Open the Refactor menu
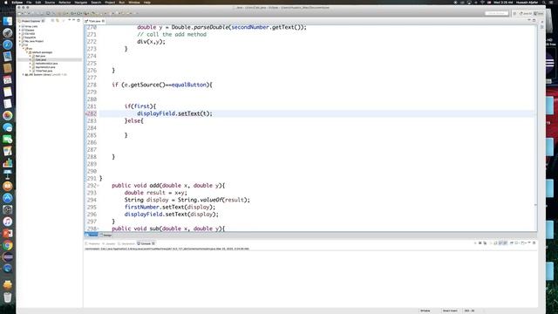Screen dimensions: 558x314 click(x=65, y=3)
